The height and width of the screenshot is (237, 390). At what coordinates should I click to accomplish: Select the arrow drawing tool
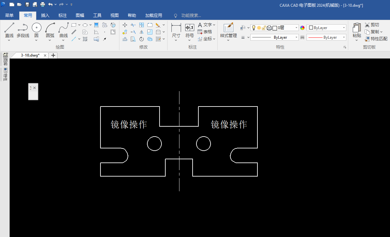(105, 39)
